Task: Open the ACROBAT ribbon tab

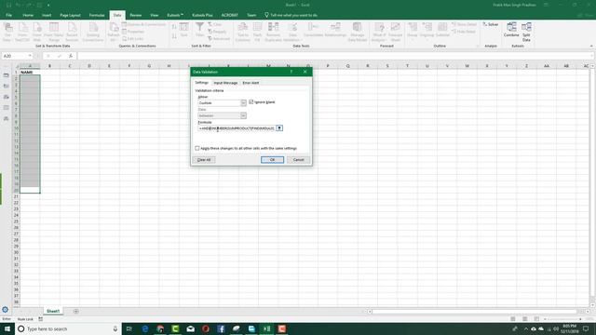Action: (x=230, y=15)
